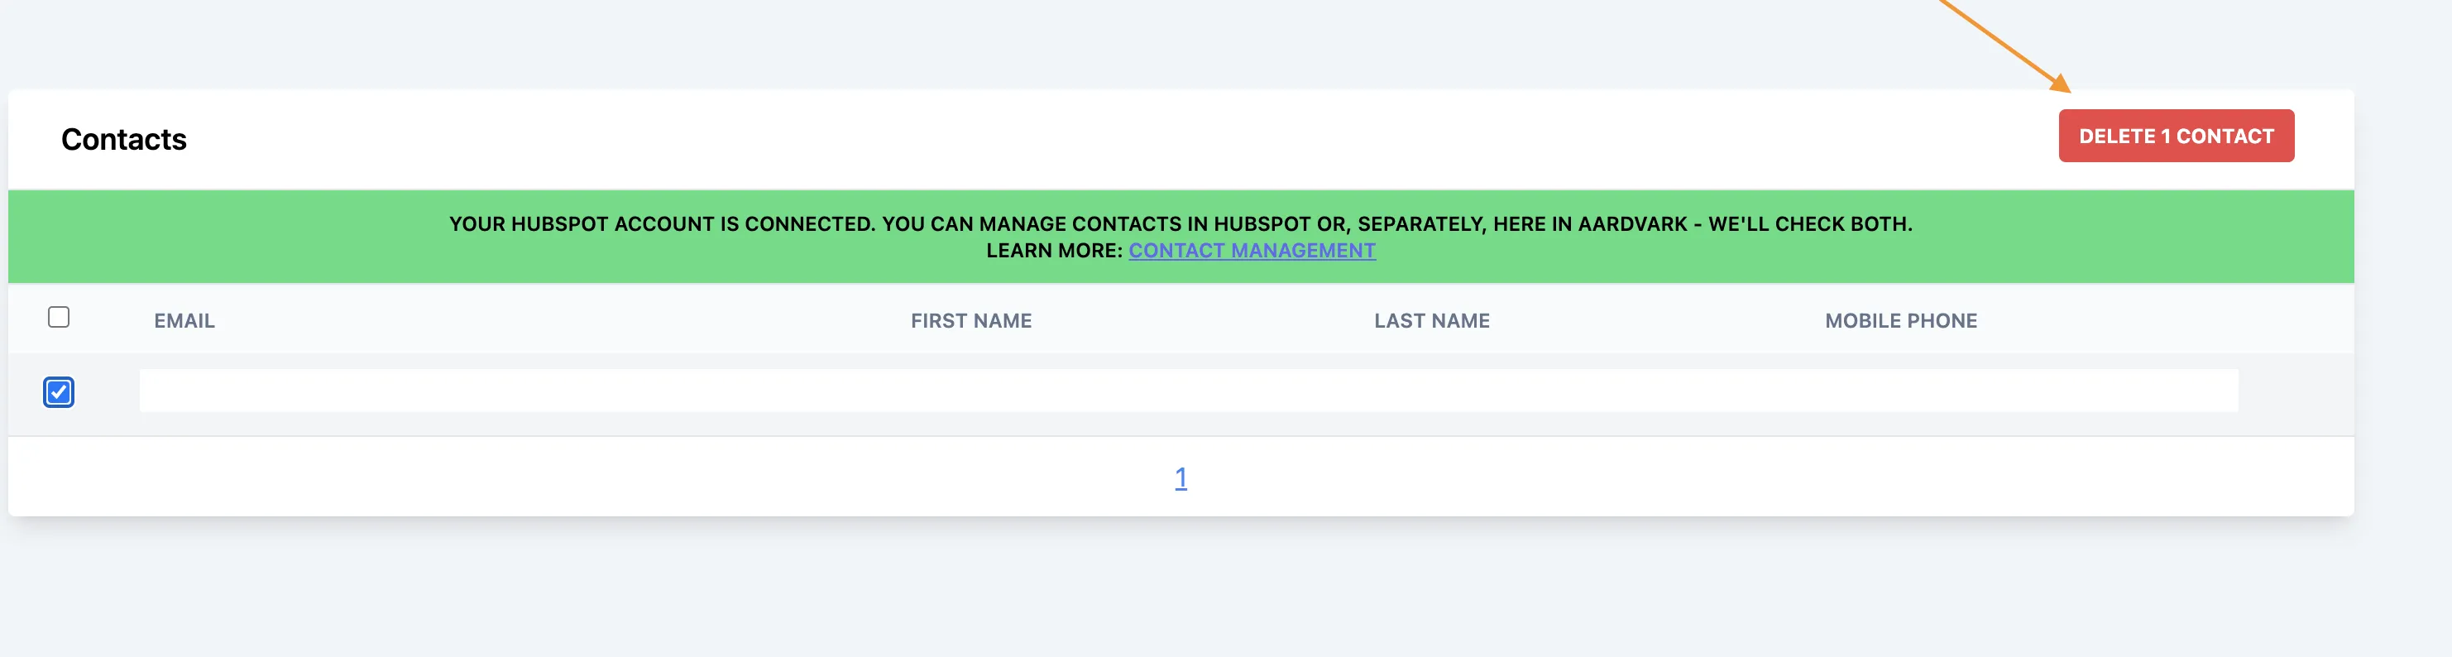Click the 'Learn more:' label in banner

coord(1054,251)
